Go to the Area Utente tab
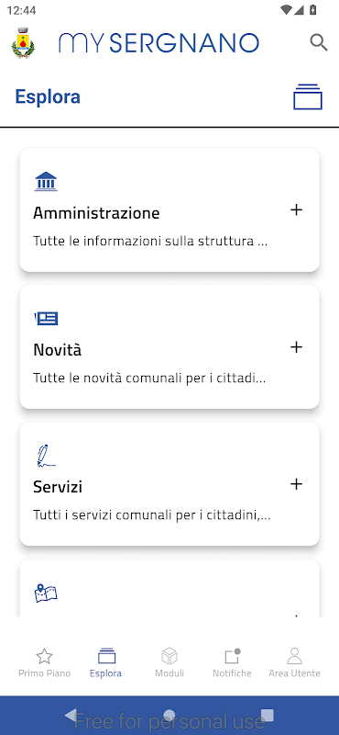 (x=294, y=662)
